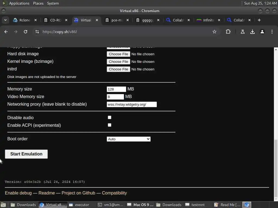Close the Infinite tab
The image size is (278, 208).
pyautogui.click(x=219, y=20)
